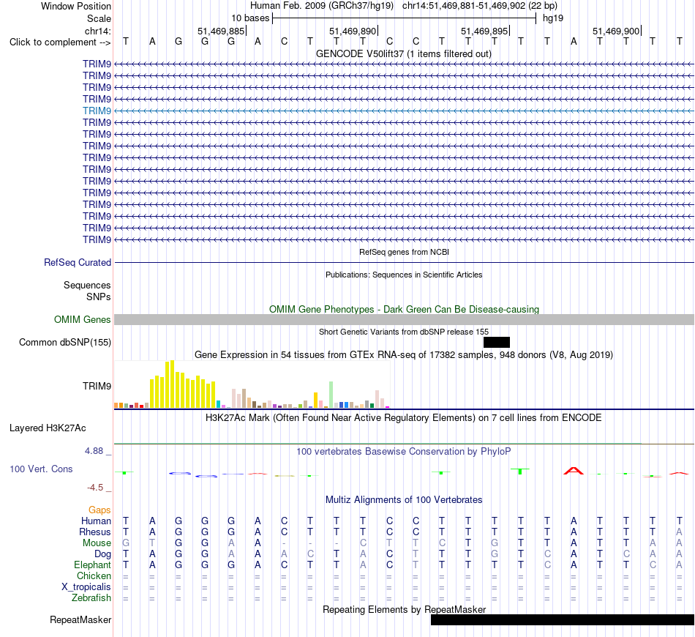Click the -4.5 lower PhyloP scale value
Image resolution: width=695 pixels, height=637 pixels.
(95, 488)
